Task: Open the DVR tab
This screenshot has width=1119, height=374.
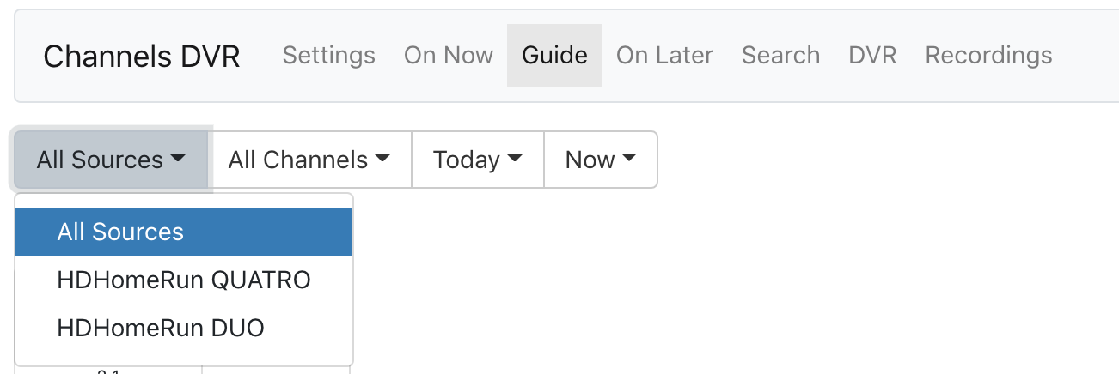Action: click(x=872, y=56)
